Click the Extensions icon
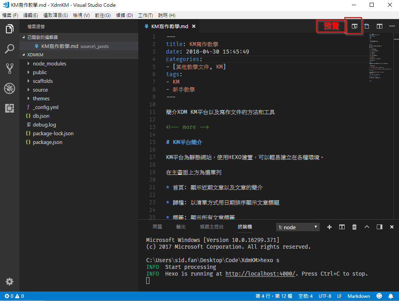 point(9,108)
